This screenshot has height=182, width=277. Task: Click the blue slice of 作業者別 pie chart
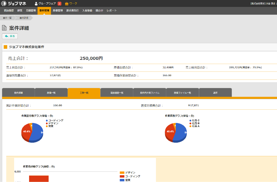(180, 132)
